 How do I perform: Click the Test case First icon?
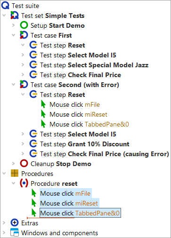pyautogui.click(x=24, y=35)
